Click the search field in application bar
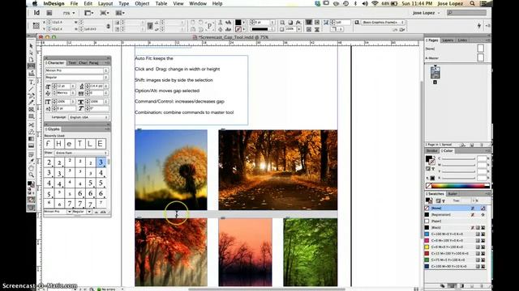Screen dimensions: 519x291 (x=466, y=13)
